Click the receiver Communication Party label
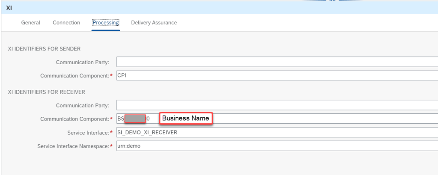The image size is (438, 175). click(x=82, y=105)
